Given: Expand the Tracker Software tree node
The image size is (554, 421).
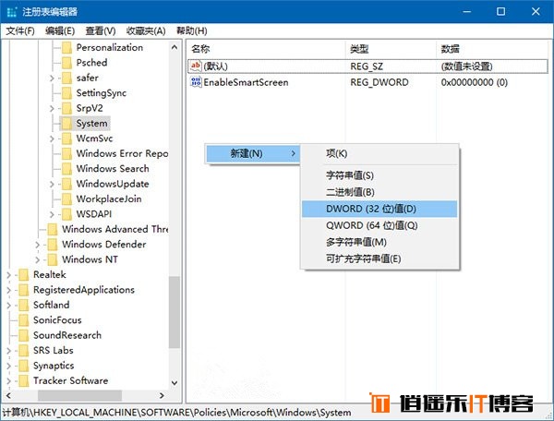Looking at the screenshot, I should pyautogui.click(x=9, y=381).
